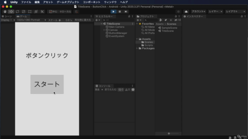The height and width of the screenshot is (139, 248).
Task: Select the Hand tool in the toolbar
Action: [5, 12]
